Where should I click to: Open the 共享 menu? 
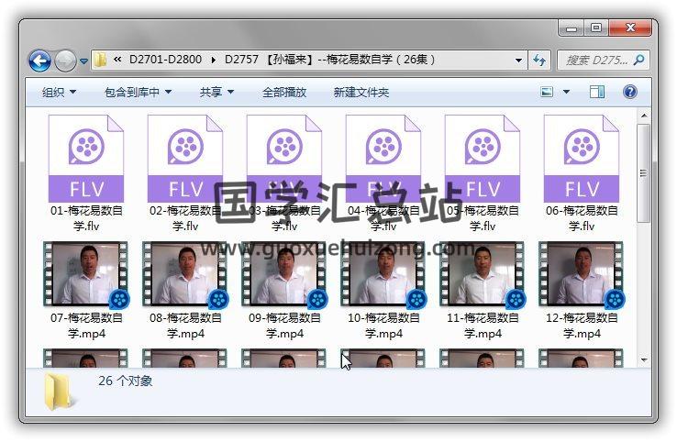216,92
